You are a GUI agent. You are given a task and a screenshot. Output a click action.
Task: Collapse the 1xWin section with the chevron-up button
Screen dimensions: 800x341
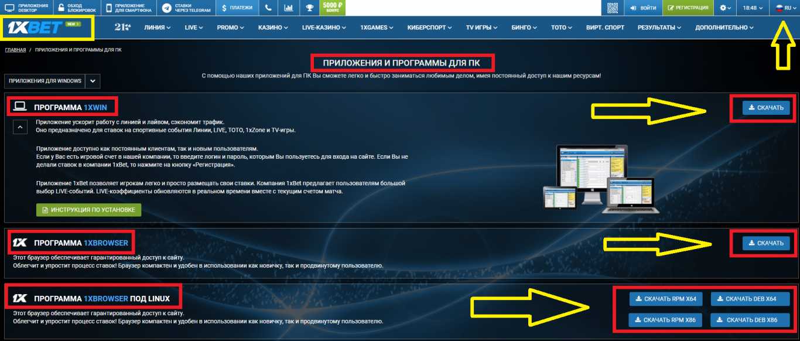point(20,126)
